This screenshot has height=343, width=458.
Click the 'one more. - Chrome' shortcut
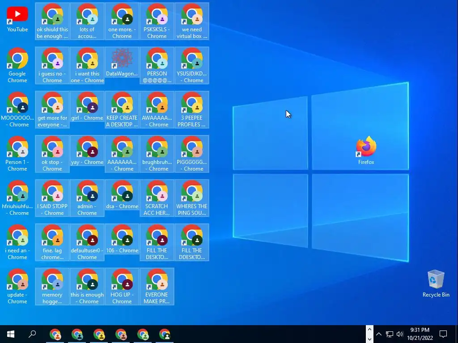point(122,21)
